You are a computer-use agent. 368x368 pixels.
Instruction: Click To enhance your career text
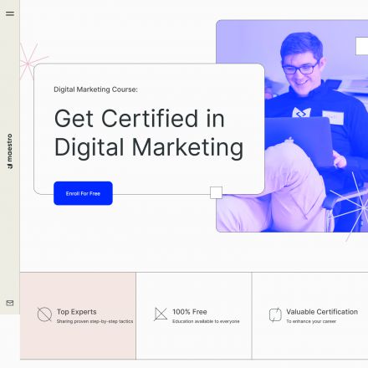[311, 321]
